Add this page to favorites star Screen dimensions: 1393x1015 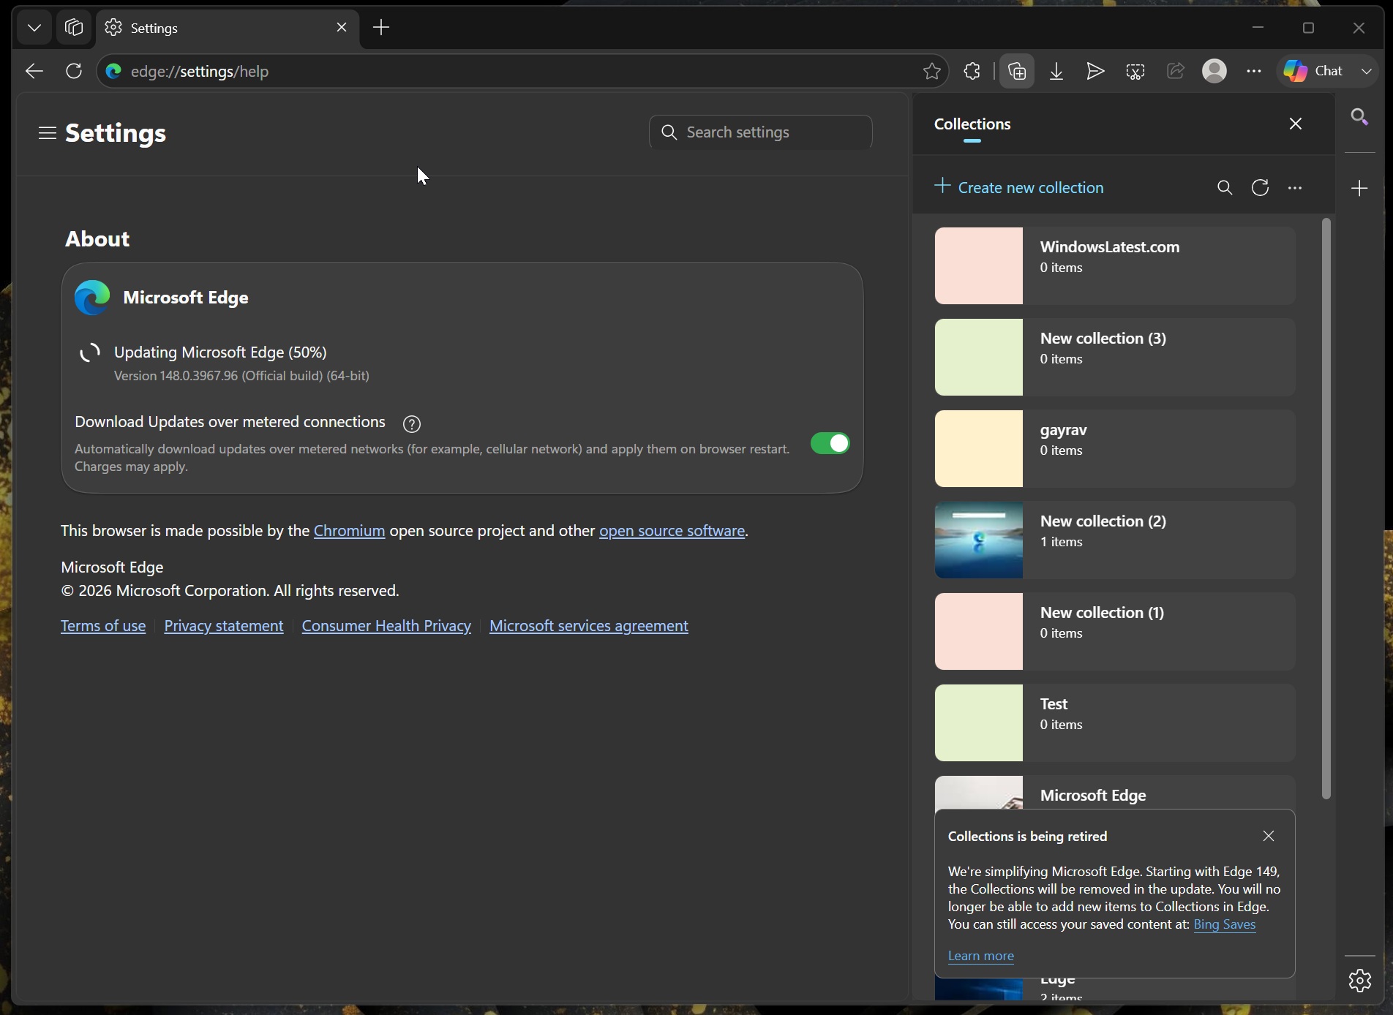(931, 72)
